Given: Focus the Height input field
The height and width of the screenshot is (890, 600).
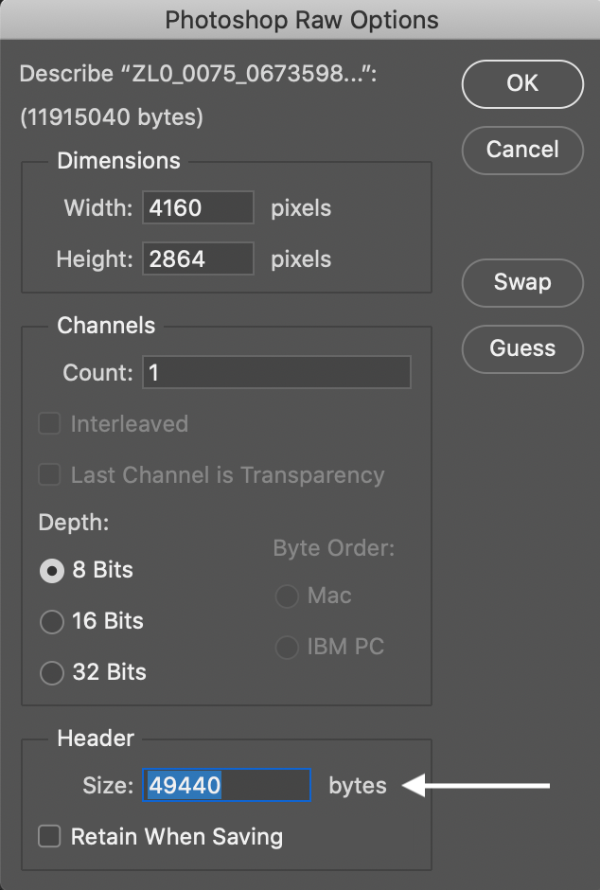Looking at the screenshot, I should point(198,258).
